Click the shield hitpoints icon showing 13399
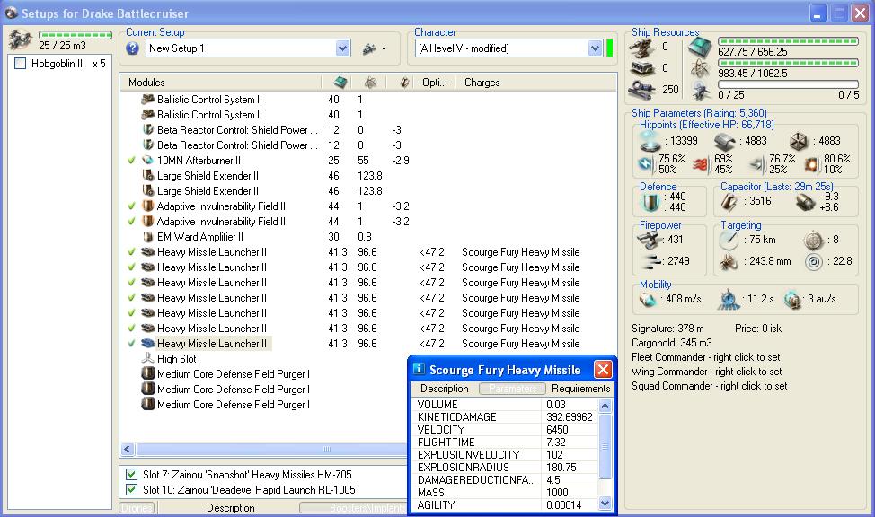 [649, 141]
